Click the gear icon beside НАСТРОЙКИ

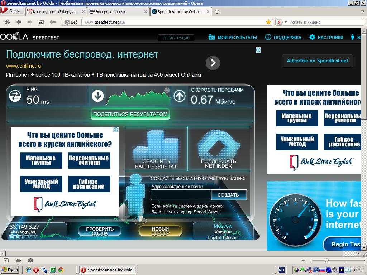pos(312,37)
